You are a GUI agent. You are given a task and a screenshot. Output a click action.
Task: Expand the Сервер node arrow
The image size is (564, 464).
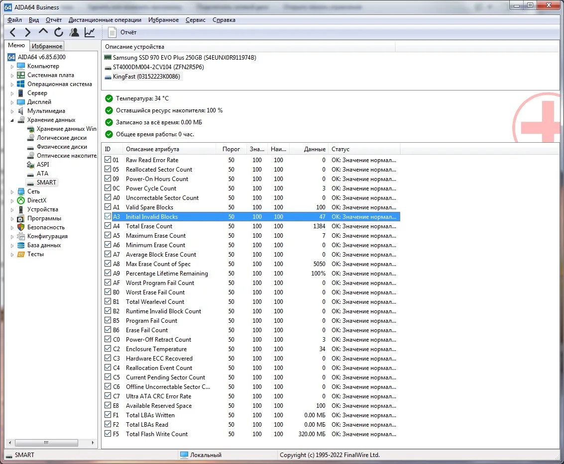(12, 93)
